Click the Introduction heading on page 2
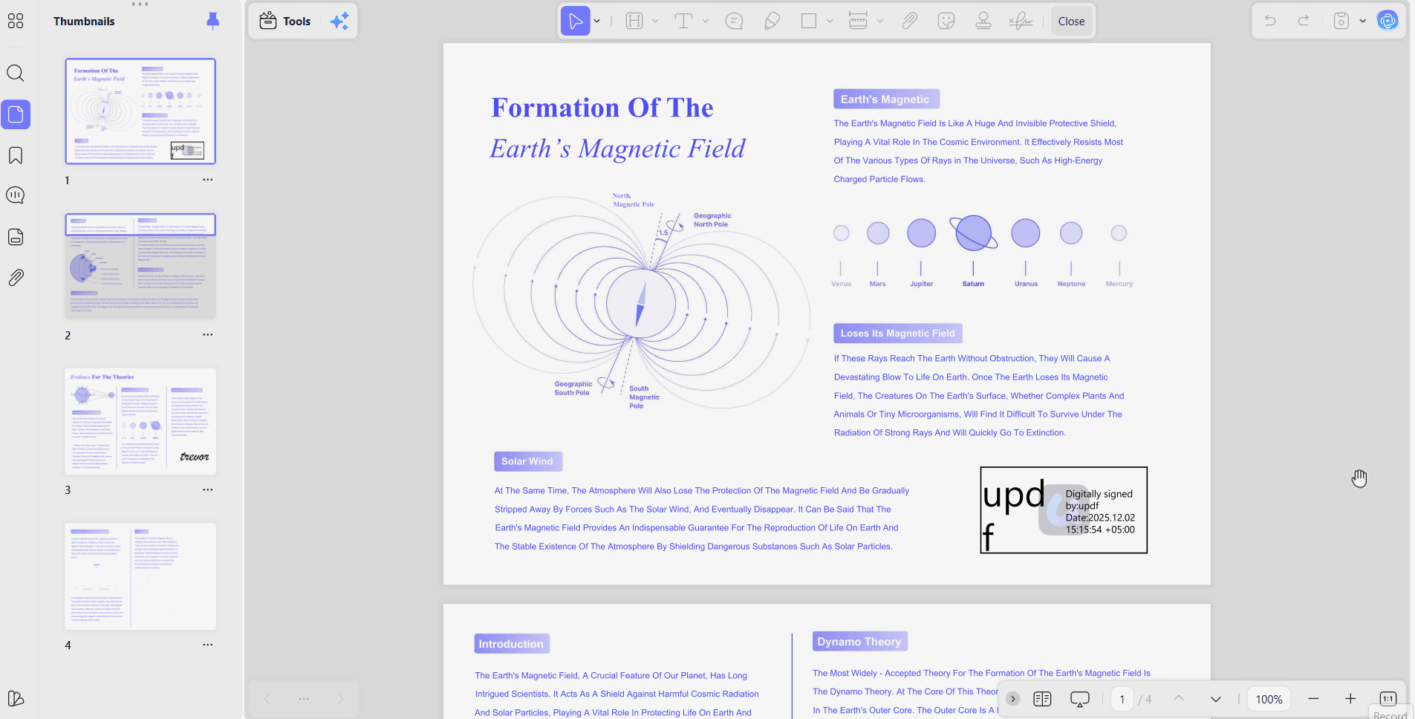 tap(512, 644)
